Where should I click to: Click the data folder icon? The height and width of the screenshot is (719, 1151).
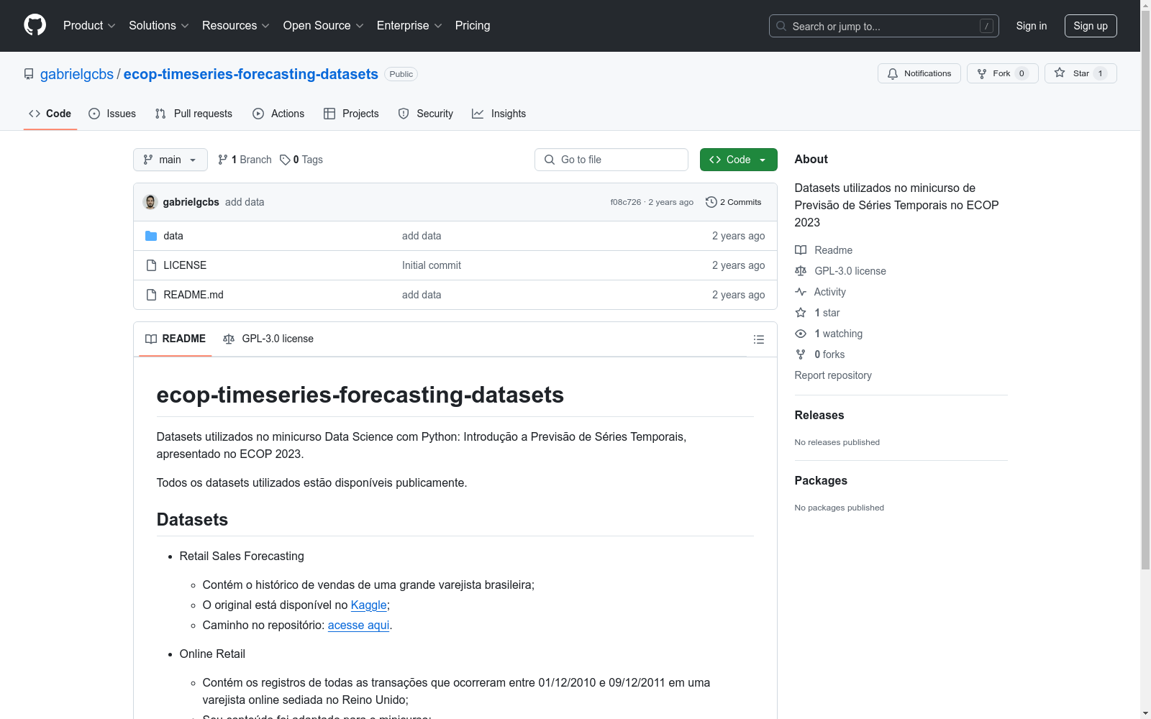point(151,236)
